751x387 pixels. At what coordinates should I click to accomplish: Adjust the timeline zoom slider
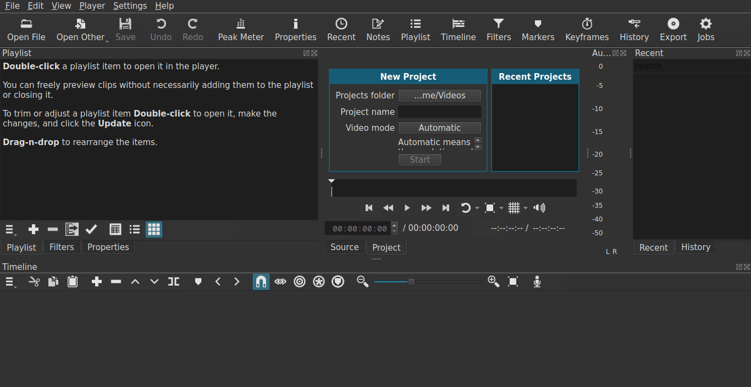(x=411, y=281)
